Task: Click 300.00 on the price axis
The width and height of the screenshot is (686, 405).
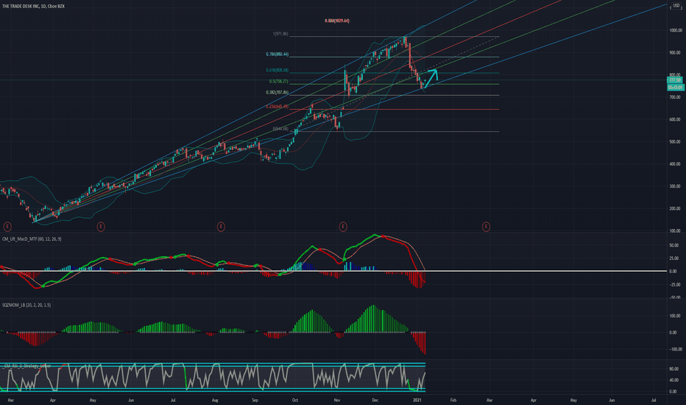Action: click(675, 186)
